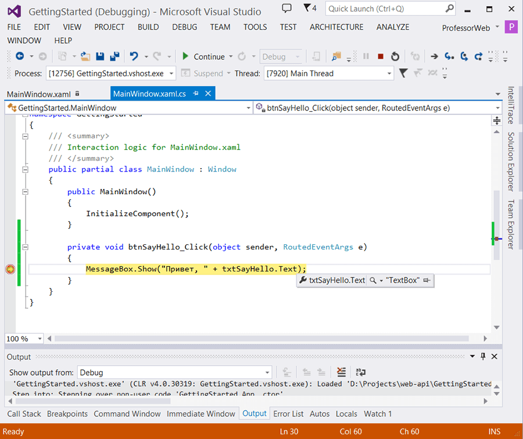Step Out using the debug toolbar icon

(x=479, y=56)
